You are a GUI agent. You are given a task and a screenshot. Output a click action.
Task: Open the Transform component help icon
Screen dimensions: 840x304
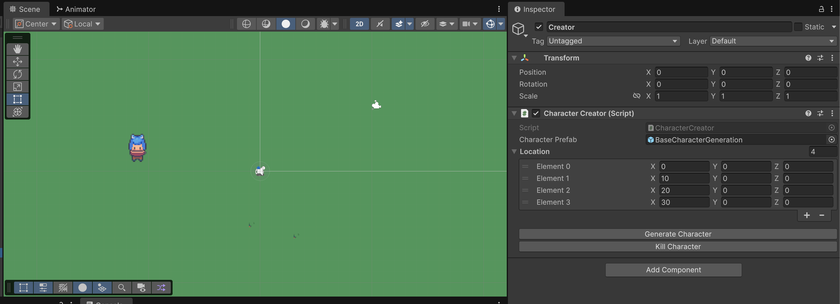coord(808,58)
